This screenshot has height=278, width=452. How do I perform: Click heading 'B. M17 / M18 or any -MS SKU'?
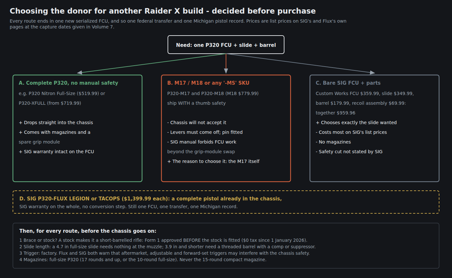point(208,83)
